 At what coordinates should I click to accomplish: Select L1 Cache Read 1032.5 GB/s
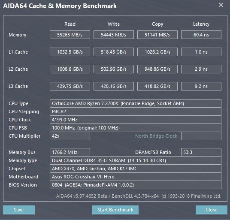[70, 52]
